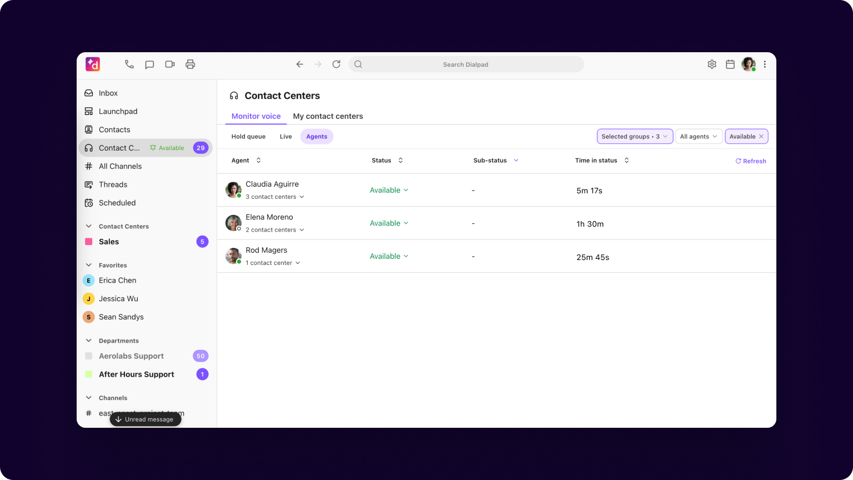Reload the page with refresh icon
The width and height of the screenshot is (853, 480).
tap(337, 64)
